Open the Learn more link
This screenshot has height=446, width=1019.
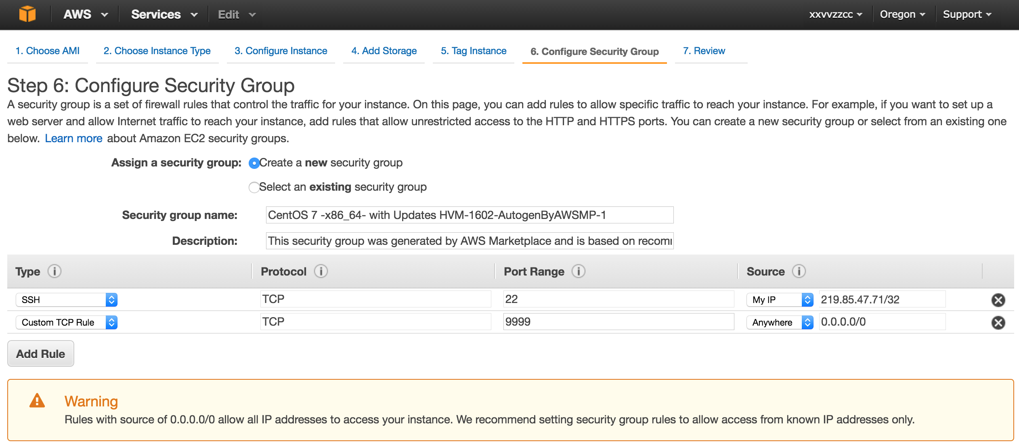[73, 139]
